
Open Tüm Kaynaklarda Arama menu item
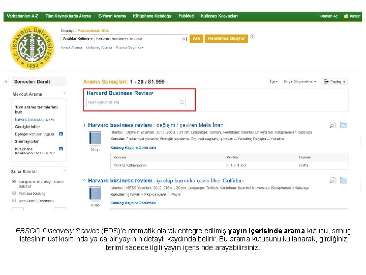click(68, 16)
